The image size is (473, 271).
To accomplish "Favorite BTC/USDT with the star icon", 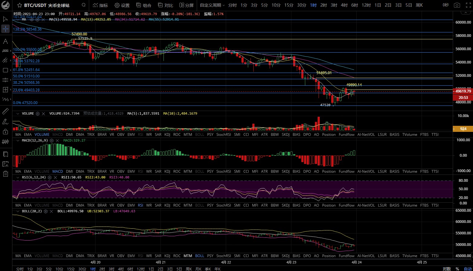I will [x=19, y=5].
